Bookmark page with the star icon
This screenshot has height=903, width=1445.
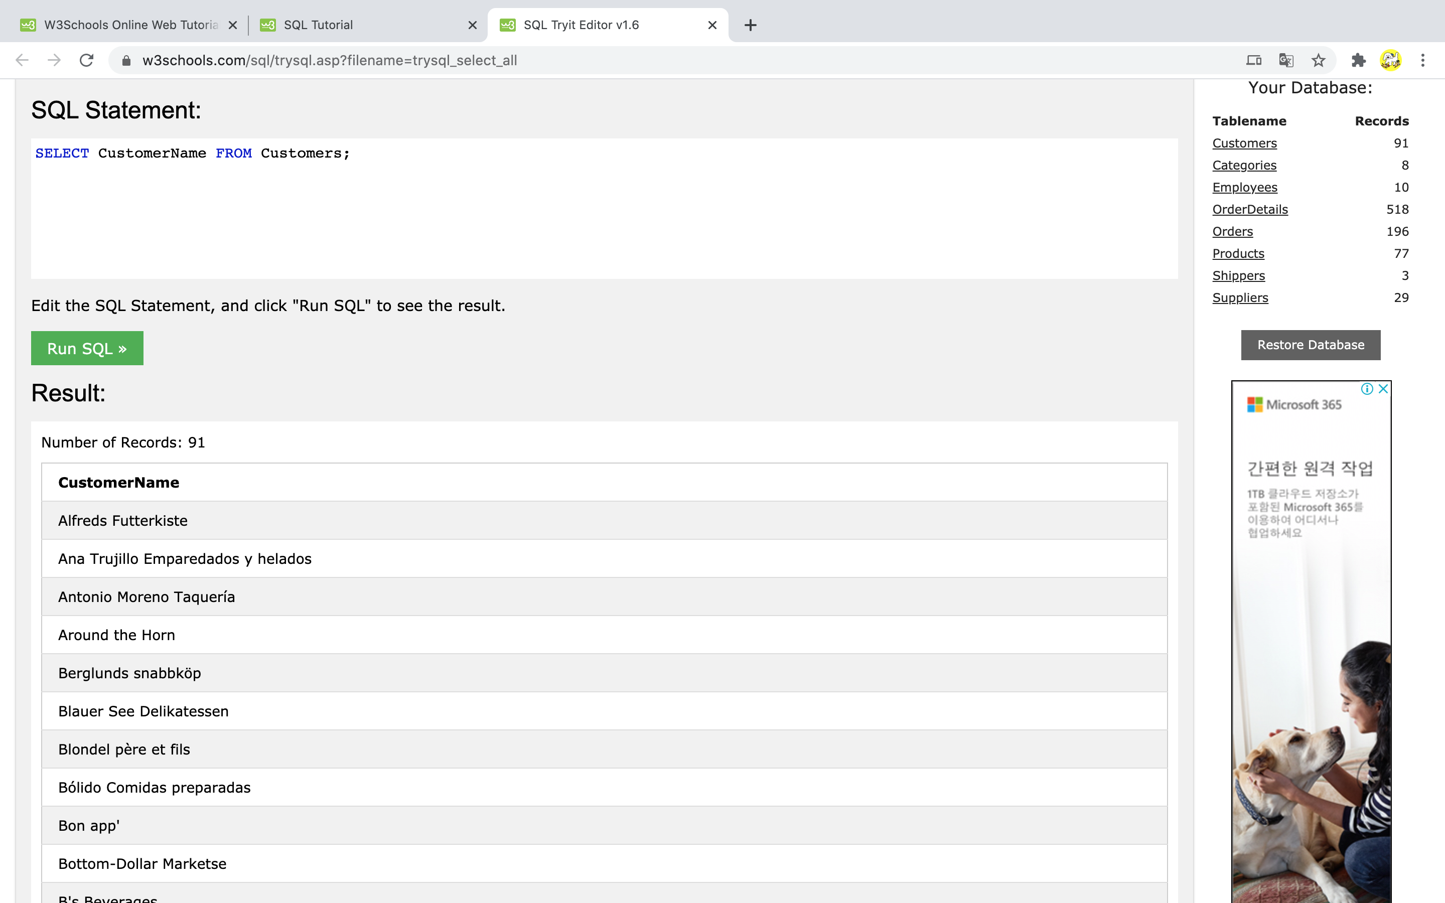coord(1319,60)
